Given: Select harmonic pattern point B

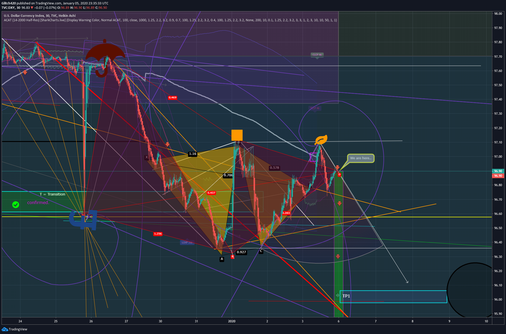Looking at the screenshot, I should coord(233,257).
